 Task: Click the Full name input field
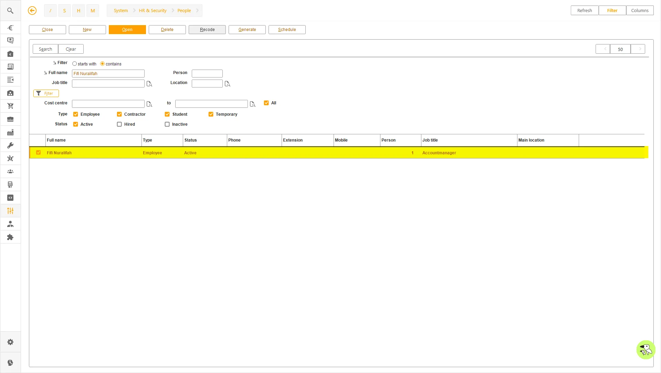coord(108,74)
